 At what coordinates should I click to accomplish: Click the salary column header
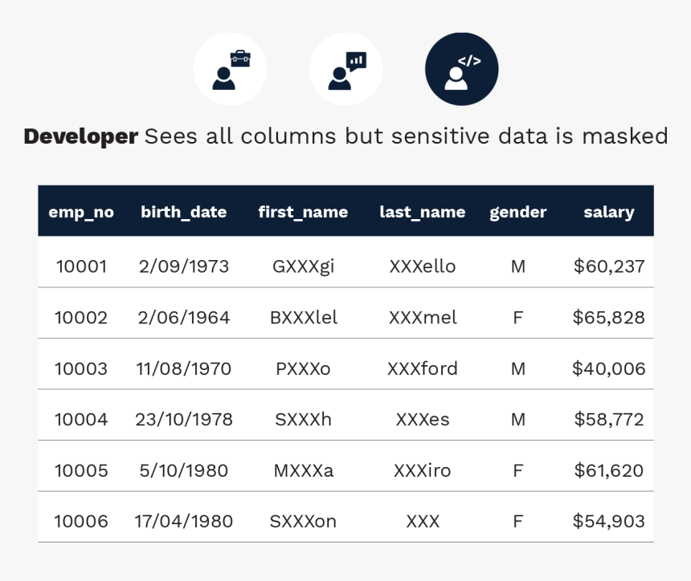click(608, 212)
